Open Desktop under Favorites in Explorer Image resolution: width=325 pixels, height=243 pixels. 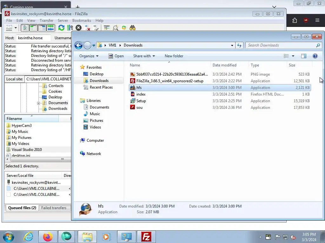coord(96,74)
